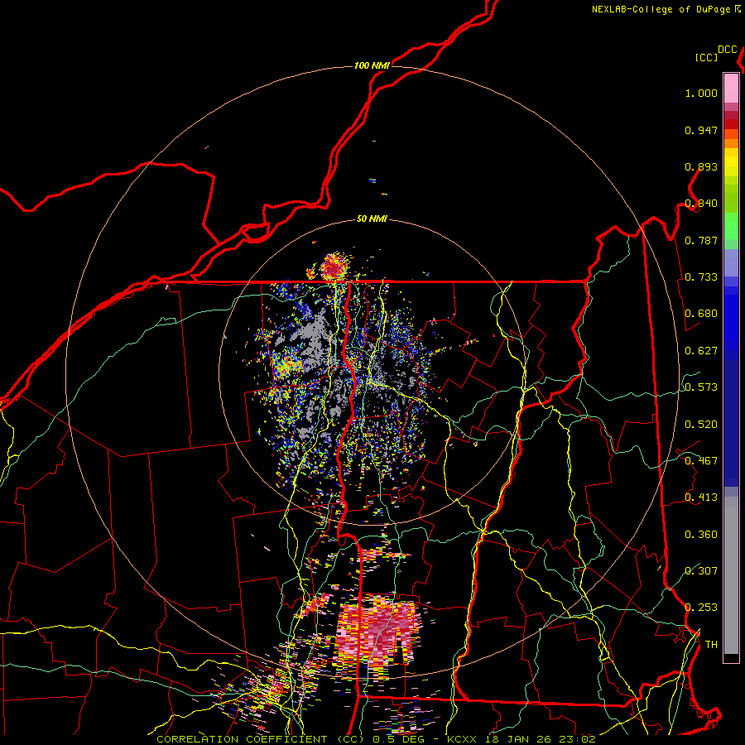This screenshot has width=745, height=745.
Task: Click the round red echo north of the border
Action: (x=334, y=267)
